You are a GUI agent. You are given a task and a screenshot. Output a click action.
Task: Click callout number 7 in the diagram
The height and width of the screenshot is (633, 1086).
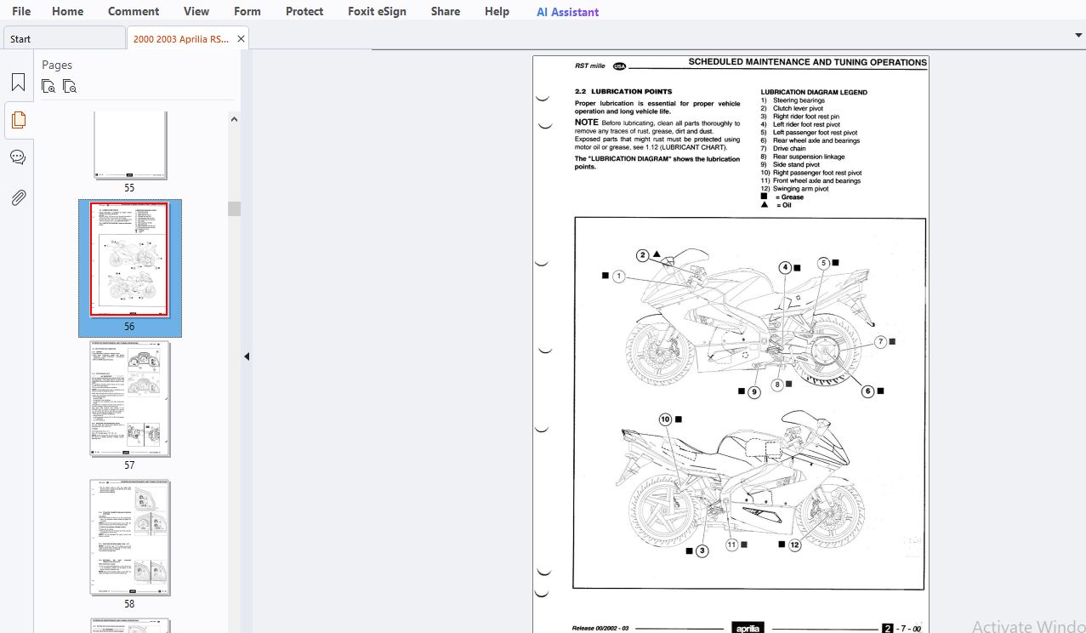[x=881, y=341]
